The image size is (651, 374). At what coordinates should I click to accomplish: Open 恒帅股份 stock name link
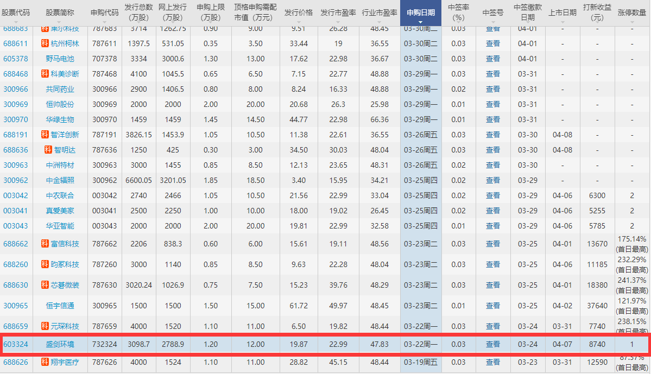click(x=60, y=104)
